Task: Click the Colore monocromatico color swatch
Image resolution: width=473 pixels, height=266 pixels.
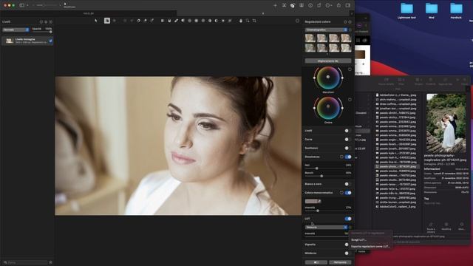Action: 310,201
